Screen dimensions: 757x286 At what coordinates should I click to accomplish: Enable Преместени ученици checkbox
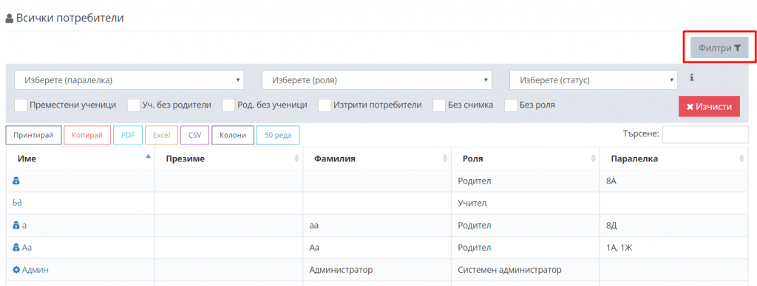(x=21, y=105)
